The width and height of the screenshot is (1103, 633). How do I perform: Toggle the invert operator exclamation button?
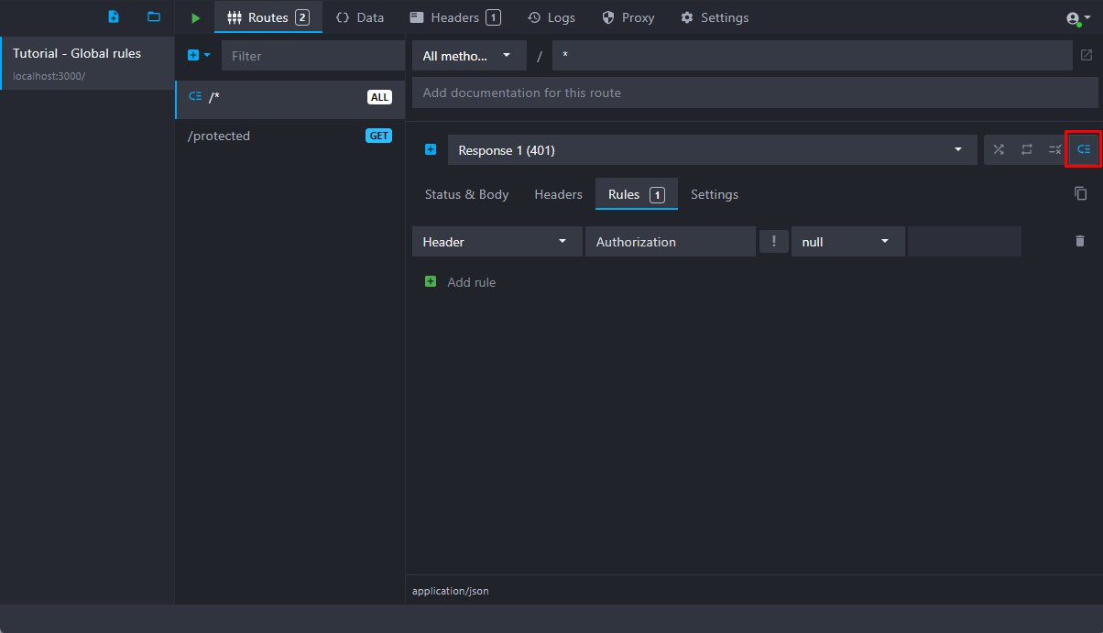pyautogui.click(x=774, y=241)
